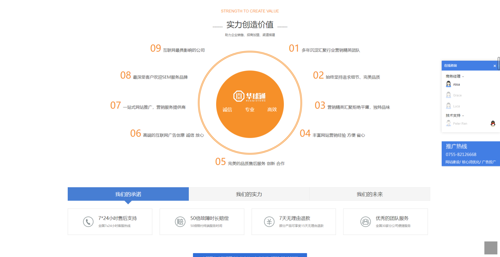Click Alisa's avatar in the consultation panel
This screenshot has height=257, width=500.
(x=449, y=84)
